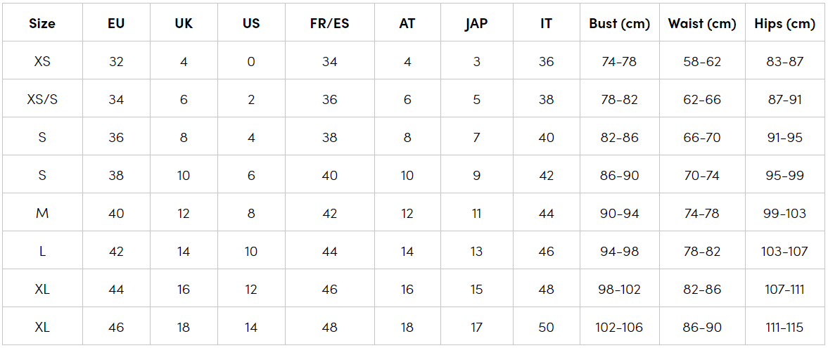Viewport: 828px width, 348px height.
Task: Click the FR/ES column header
Action: tap(329, 23)
